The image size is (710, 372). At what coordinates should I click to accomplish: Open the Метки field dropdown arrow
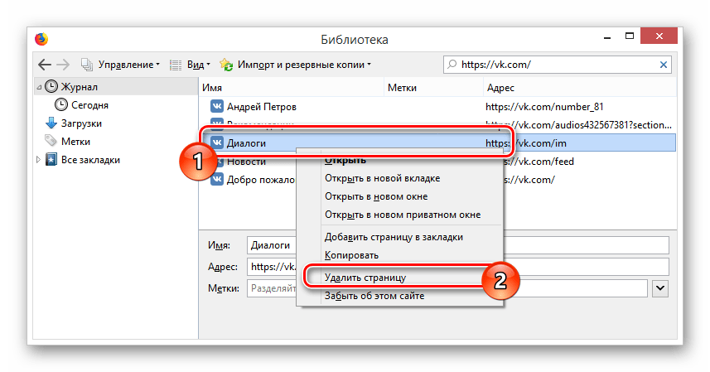660,287
